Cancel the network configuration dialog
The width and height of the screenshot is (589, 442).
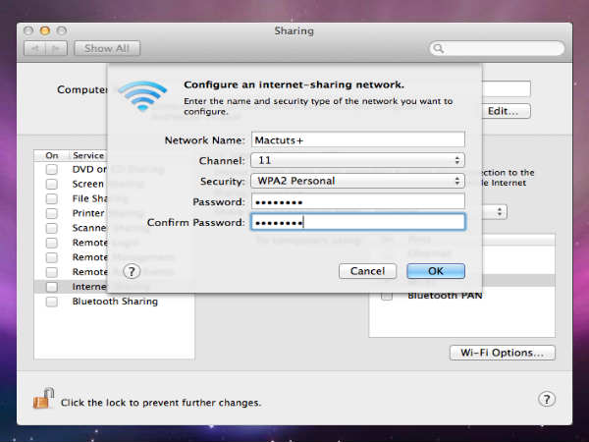[x=367, y=270]
